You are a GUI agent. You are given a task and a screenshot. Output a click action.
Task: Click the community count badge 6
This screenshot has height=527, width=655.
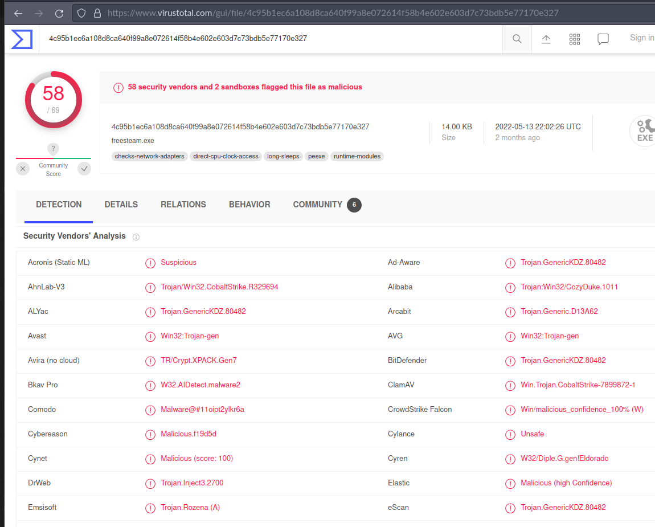(x=354, y=205)
